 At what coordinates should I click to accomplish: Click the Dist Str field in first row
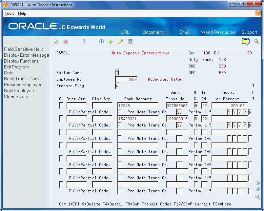pos(77,106)
